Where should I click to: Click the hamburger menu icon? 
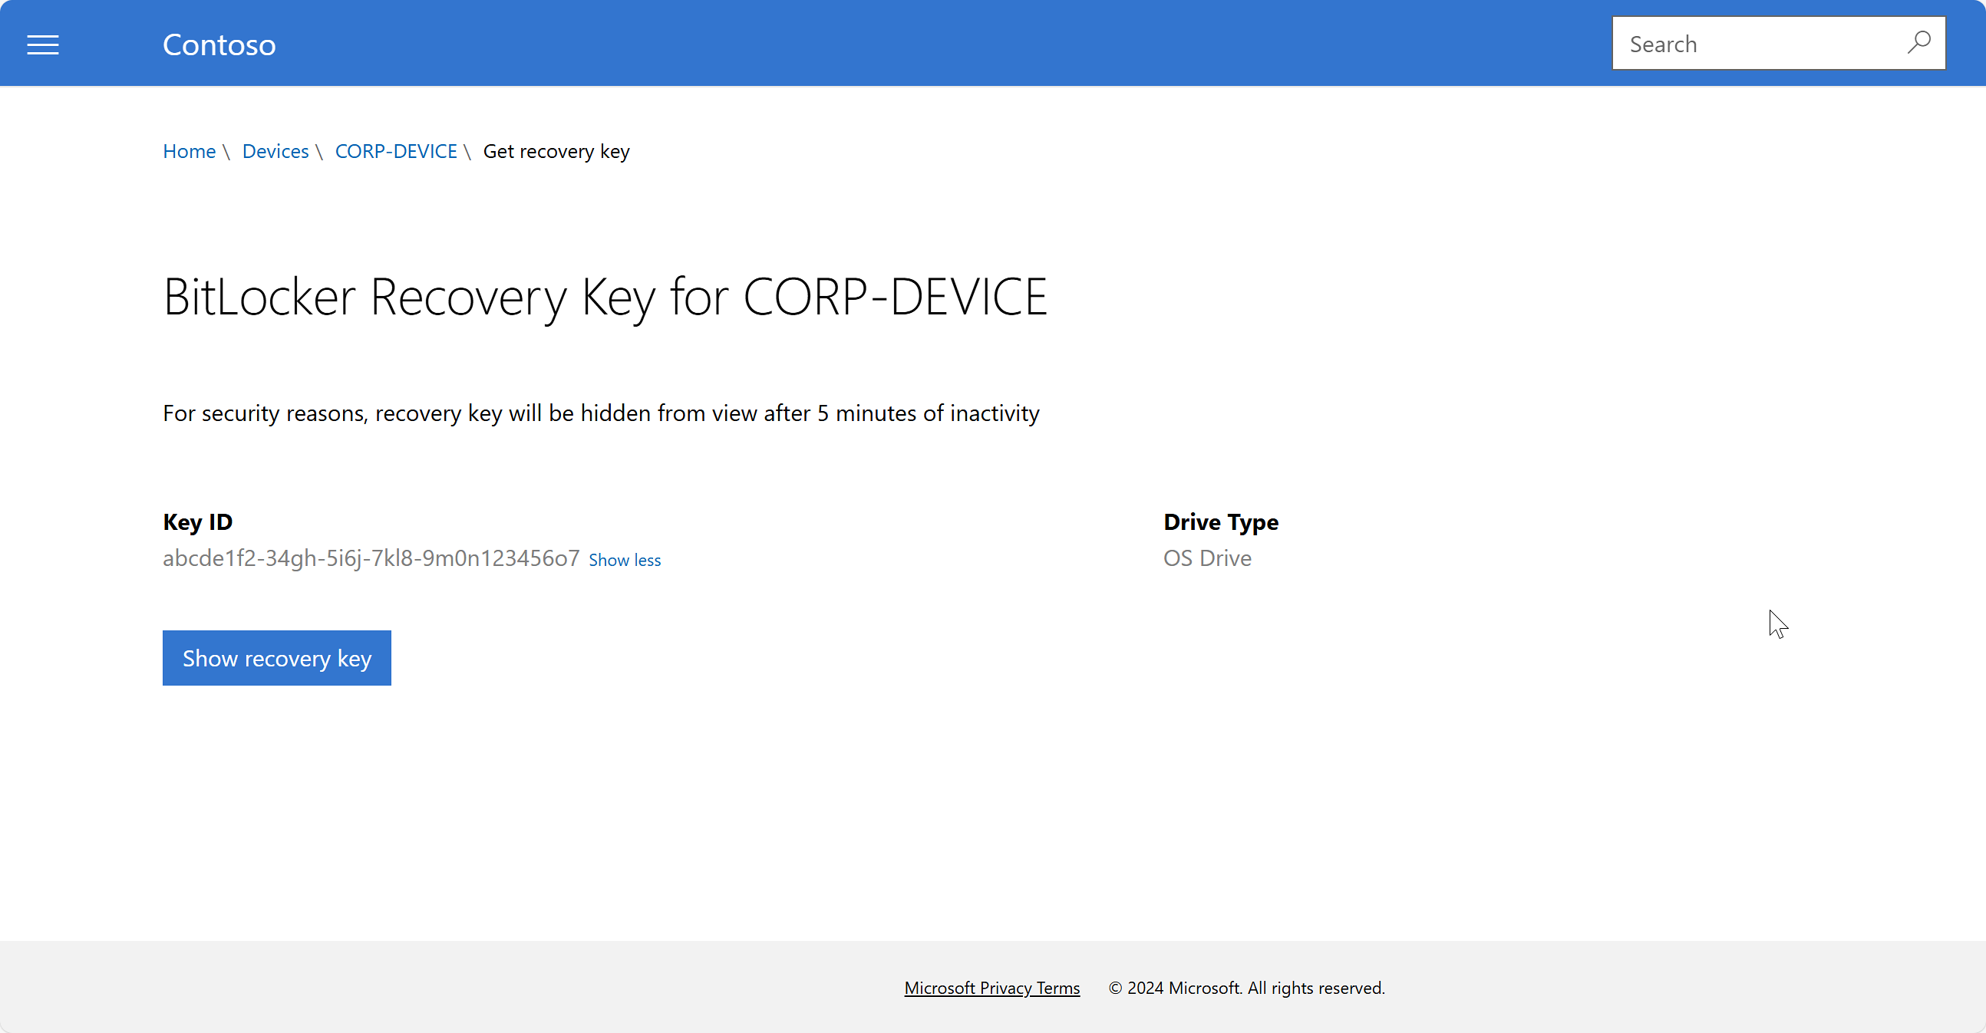(43, 43)
